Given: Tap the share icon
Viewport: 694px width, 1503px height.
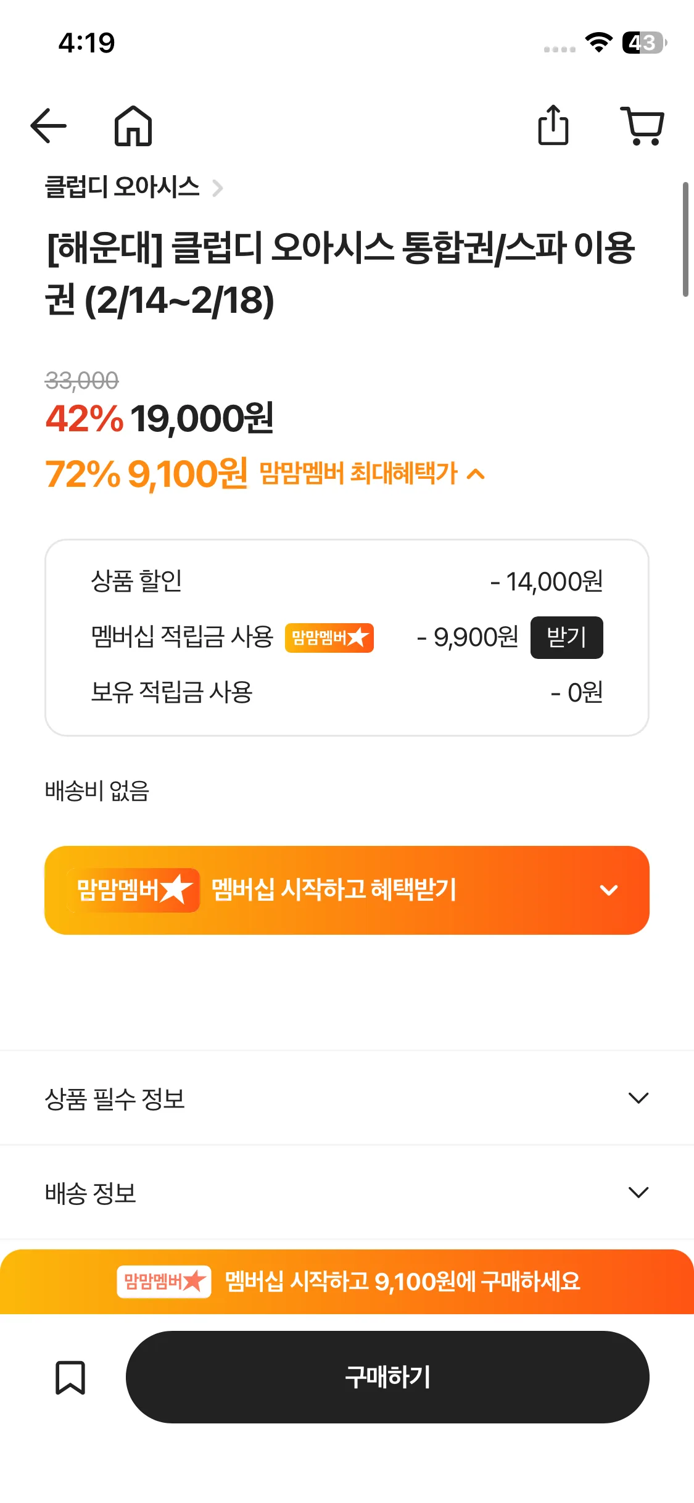Looking at the screenshot, I should coord(553,125).
